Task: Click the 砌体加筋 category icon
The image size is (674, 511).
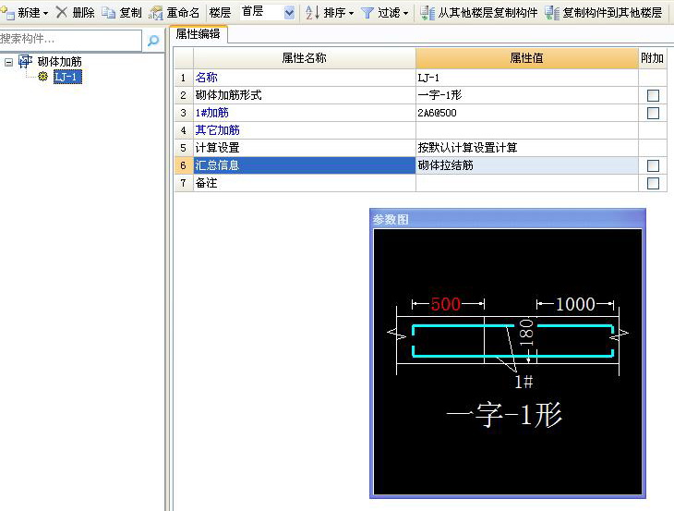Action: [25, 62]
